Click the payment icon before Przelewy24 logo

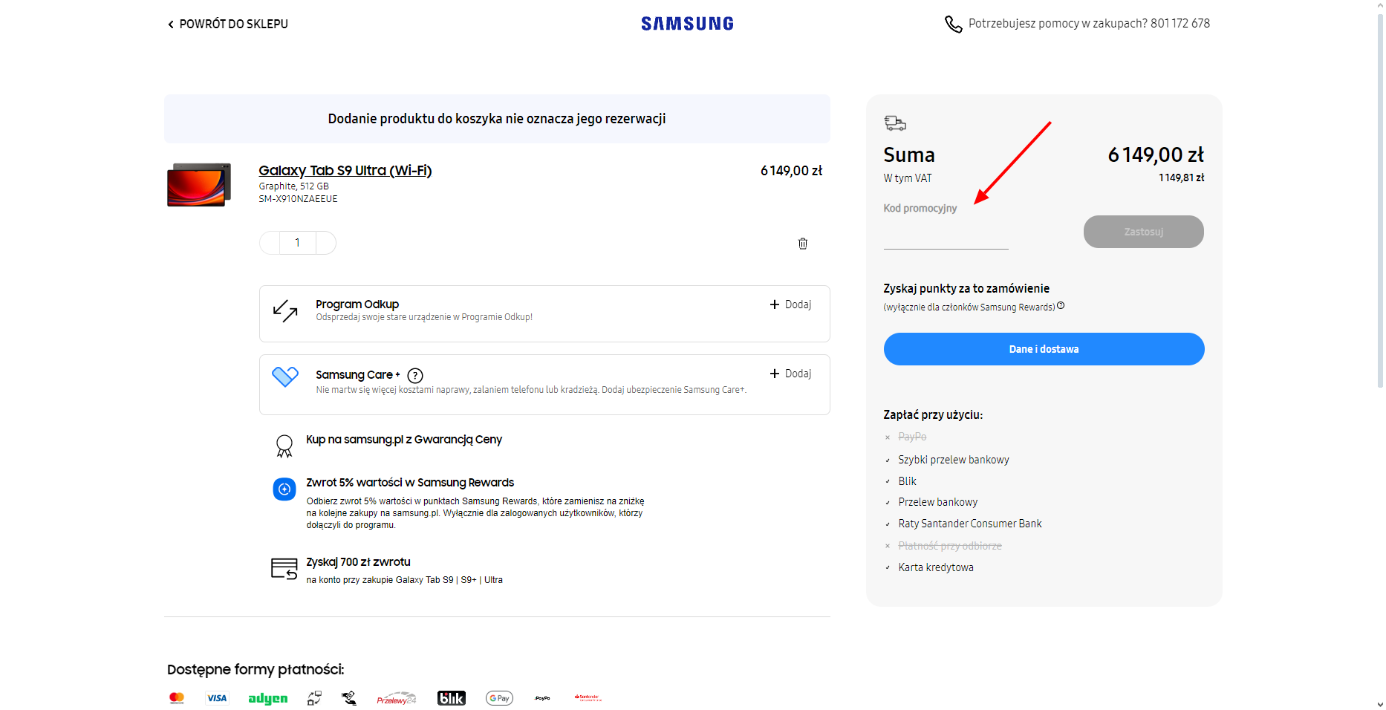tap(349, 698)
